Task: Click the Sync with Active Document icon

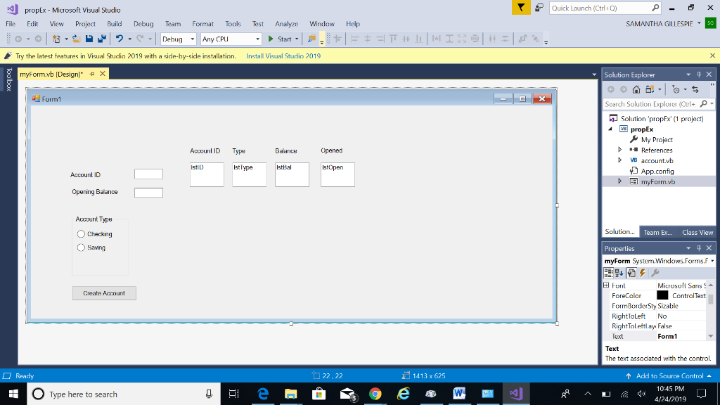Action: [695, 89]
